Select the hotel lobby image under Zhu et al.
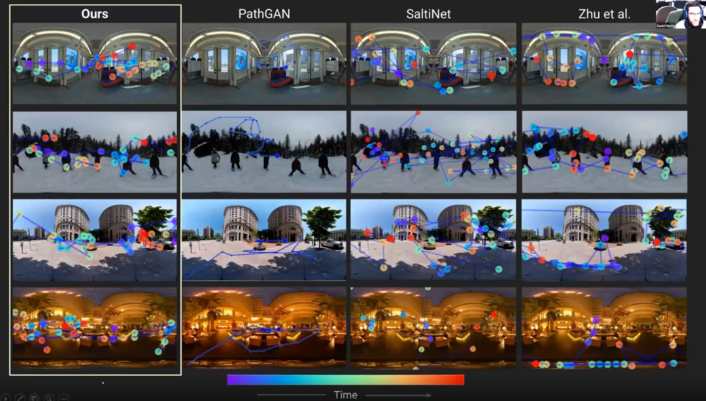The image size is (706, 401). coord(604,328)
